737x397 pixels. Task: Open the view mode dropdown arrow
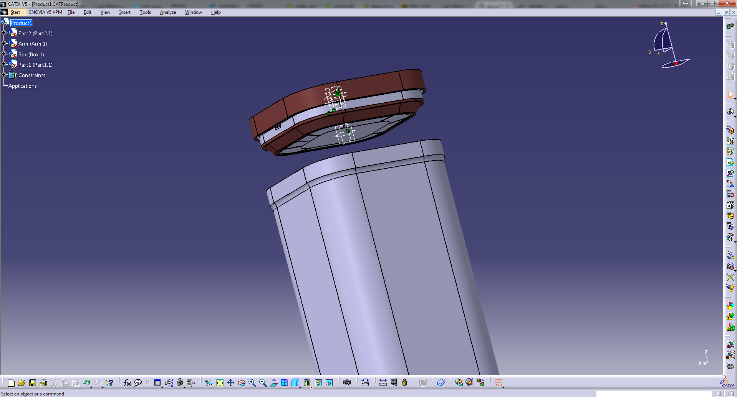[x=311, y=387]
